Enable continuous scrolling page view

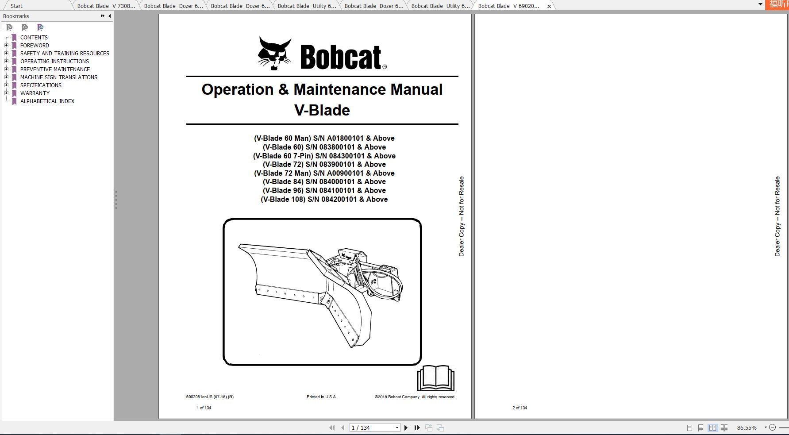700,427
